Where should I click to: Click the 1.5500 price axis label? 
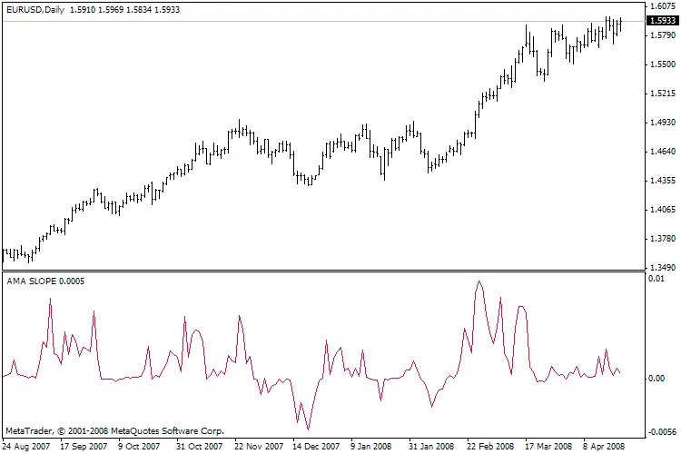tap(662, 64)
